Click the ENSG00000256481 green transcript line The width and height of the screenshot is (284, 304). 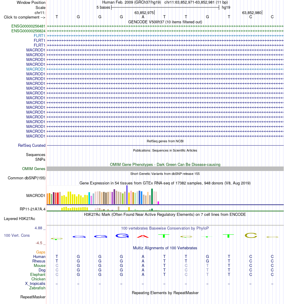(x=165, y=26)
